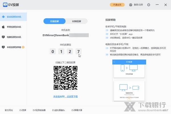The image size is (171, 114).
Task: Click the Android robot icon
Action: [x=3, y=17]
